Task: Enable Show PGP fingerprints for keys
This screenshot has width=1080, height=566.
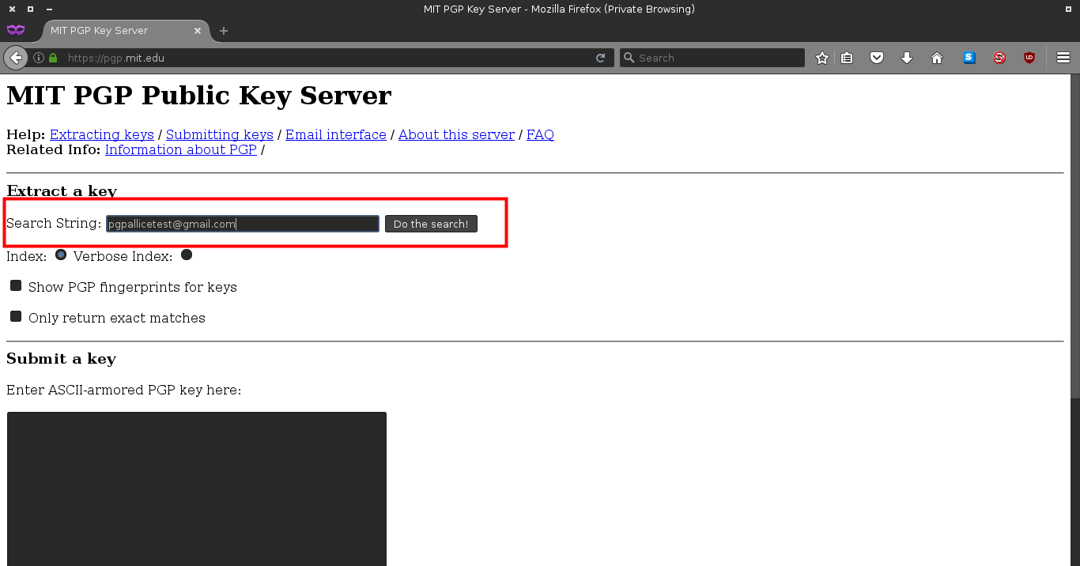Action: pyautogui.click(x=16, y=285)
